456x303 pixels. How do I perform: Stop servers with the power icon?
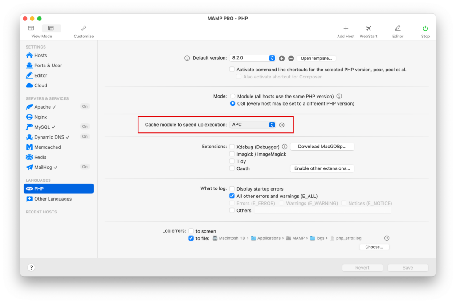click(425, 28)
